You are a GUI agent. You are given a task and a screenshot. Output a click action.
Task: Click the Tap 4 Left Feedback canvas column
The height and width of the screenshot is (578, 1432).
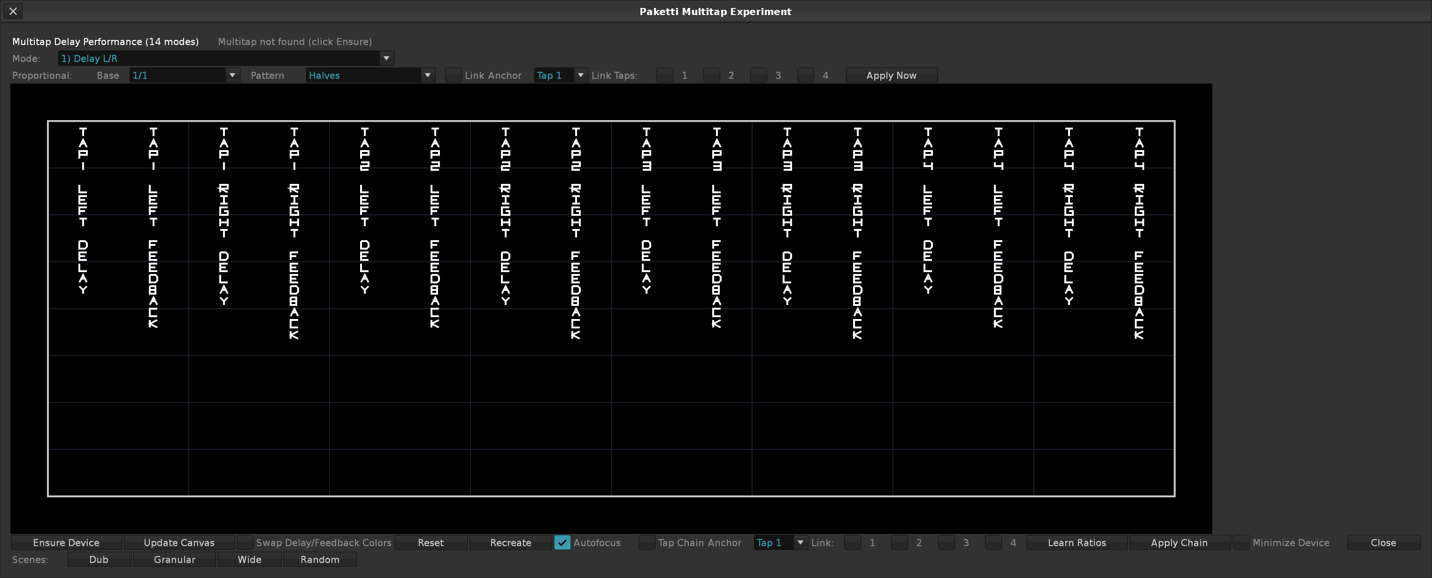tap(998, 308)
